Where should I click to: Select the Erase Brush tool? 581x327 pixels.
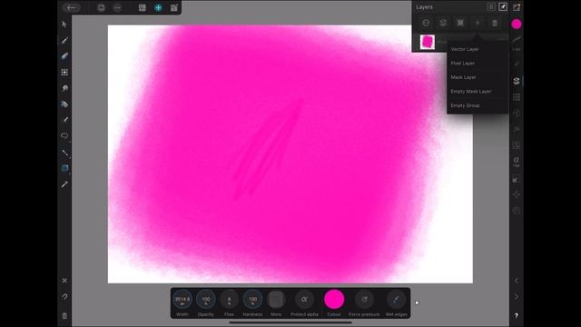[x=64, y=56]
